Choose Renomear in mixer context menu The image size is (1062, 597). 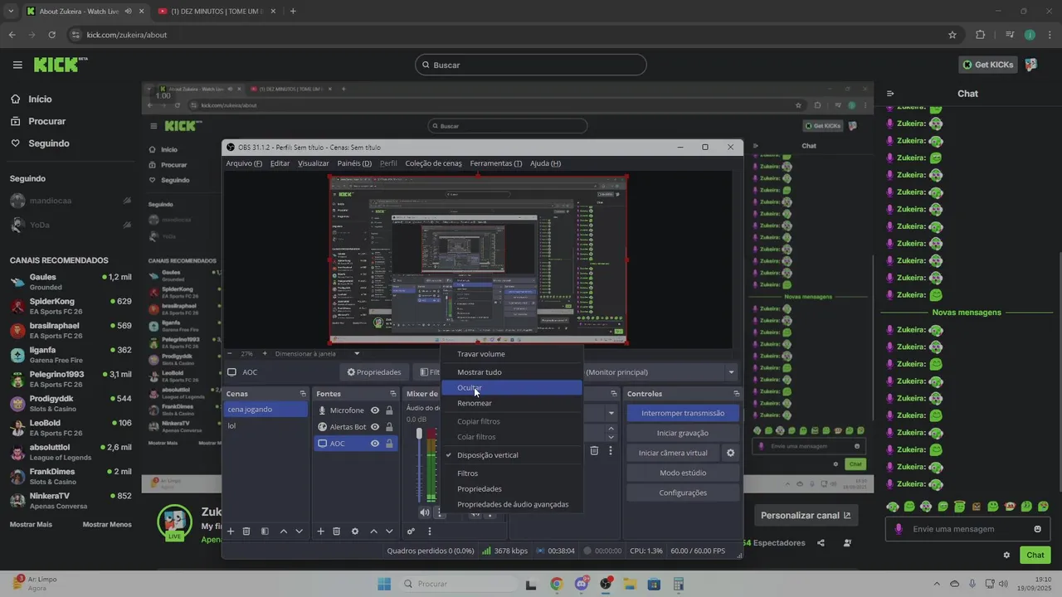pos(510,403)
